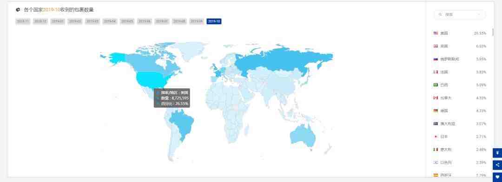Click the Japan flag icon
Screen dimensions: 502x182
pos(436,136)
